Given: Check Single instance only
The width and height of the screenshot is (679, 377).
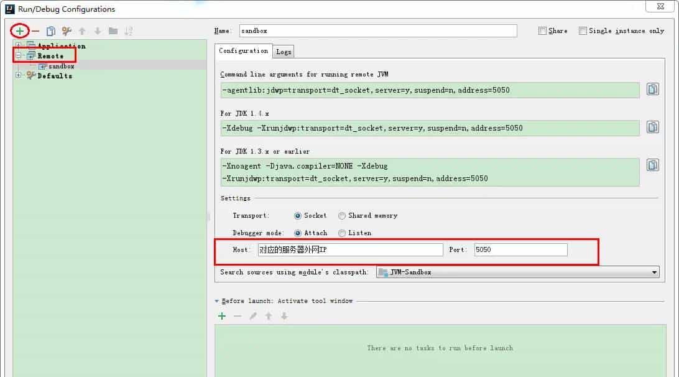Looking at the screenshot, I should [583, 30].
